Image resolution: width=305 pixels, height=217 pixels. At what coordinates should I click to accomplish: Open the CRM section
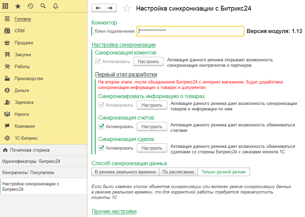pyautogui.click(x=20, y=31)
